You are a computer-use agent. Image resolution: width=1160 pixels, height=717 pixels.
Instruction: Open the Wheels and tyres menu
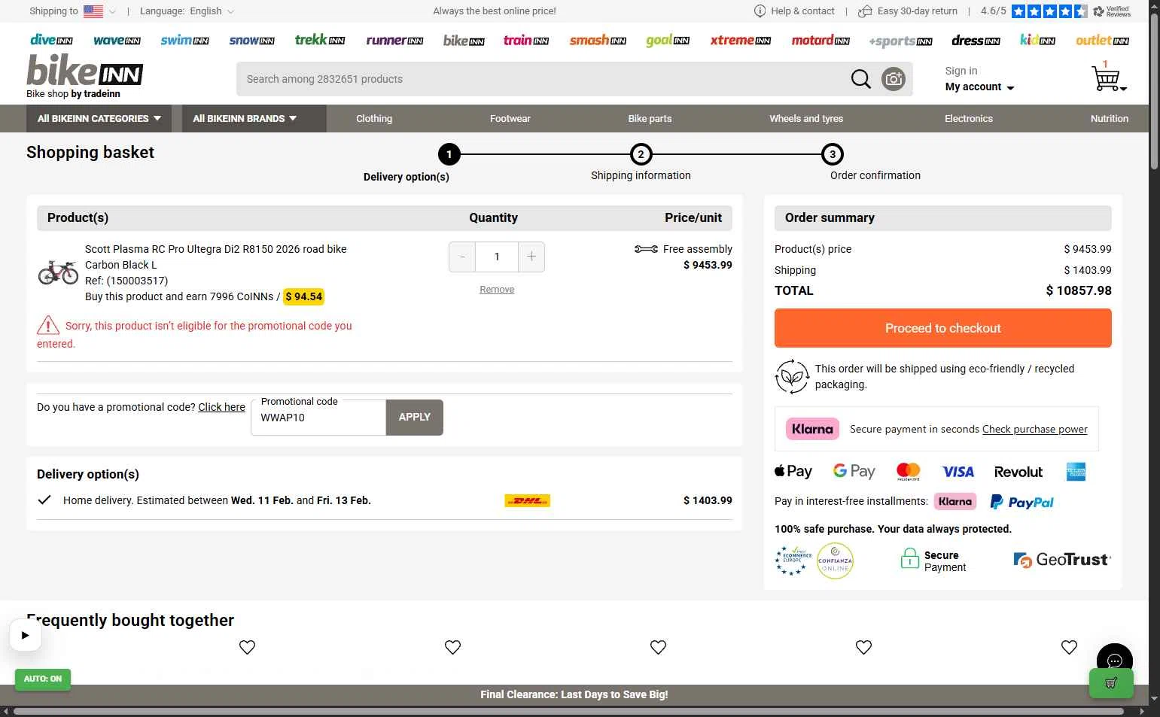pos(806,119)
